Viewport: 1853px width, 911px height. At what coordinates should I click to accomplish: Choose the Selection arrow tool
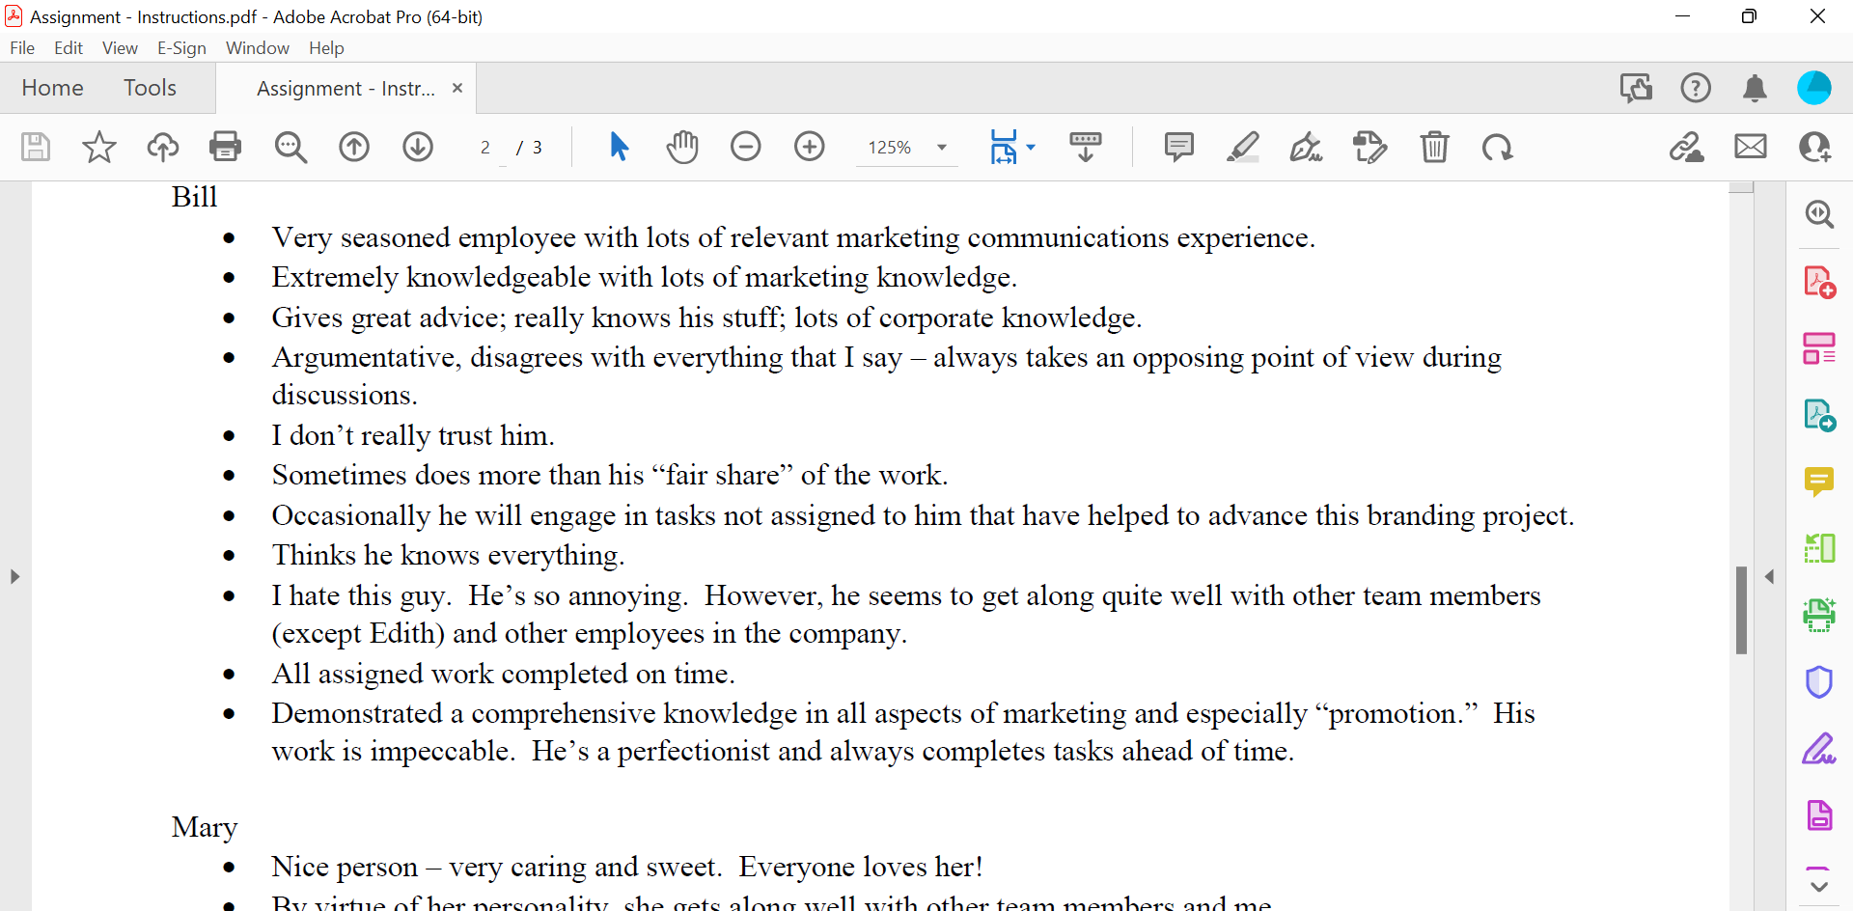620,147
